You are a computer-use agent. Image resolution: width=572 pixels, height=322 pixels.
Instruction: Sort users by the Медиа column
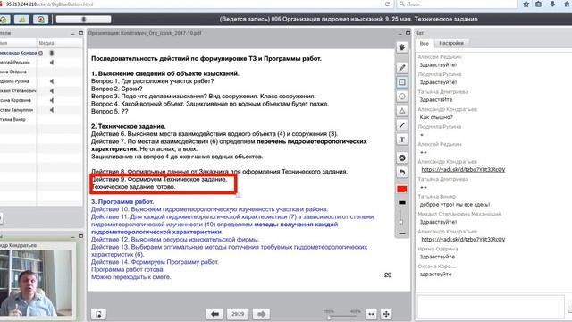coord(46,43)
